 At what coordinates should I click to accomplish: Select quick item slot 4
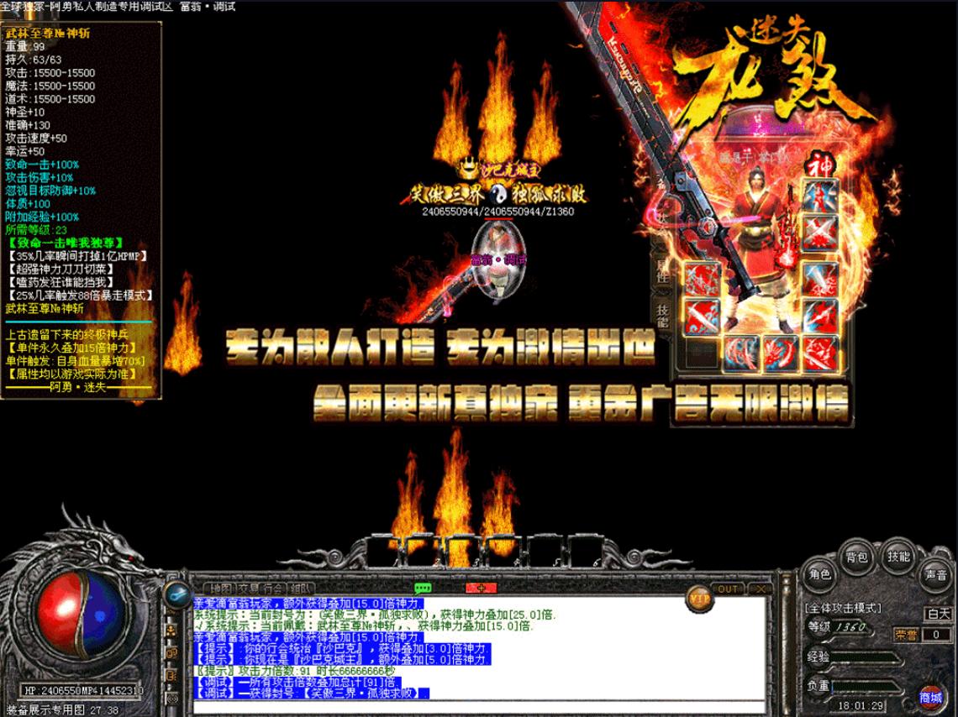[505, 552]
